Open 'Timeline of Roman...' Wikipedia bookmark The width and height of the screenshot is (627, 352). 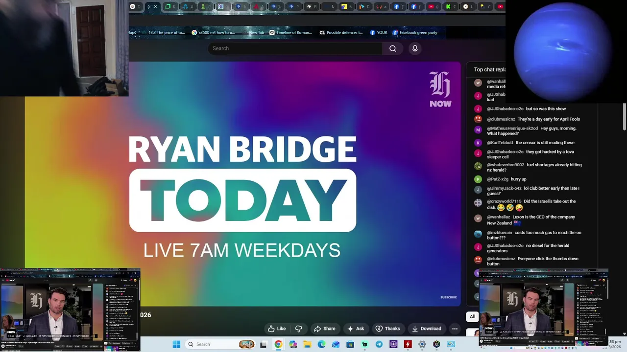(291, 32)
